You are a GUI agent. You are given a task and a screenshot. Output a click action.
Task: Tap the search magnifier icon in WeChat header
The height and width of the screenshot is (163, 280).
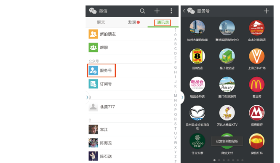(x=142, y=11)
